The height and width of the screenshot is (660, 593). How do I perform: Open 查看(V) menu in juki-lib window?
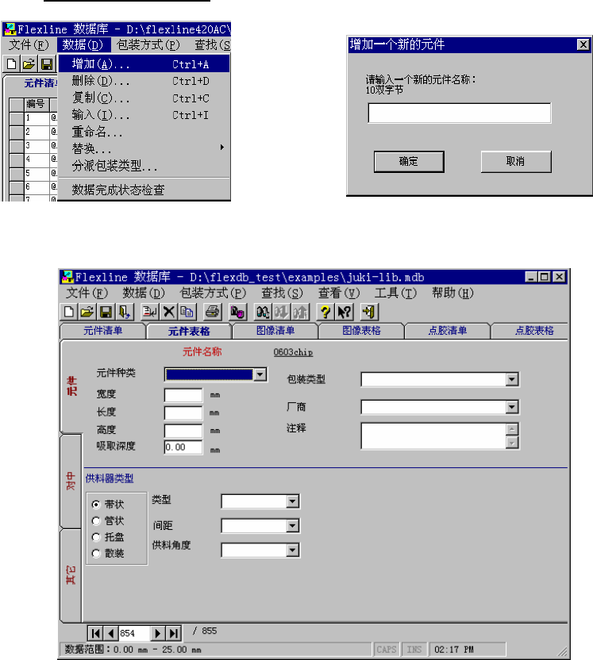339,293
